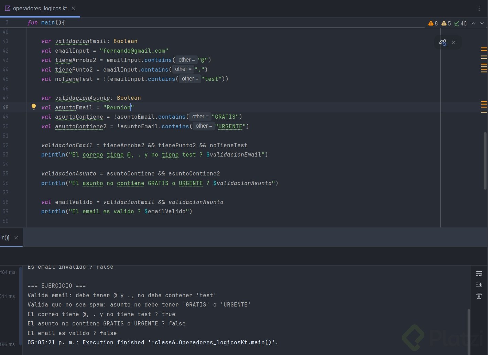The height and width of the screenshot is (355, 488).
Task: Click line number 52 in the gutter
Action: click(x=5, y=145)
